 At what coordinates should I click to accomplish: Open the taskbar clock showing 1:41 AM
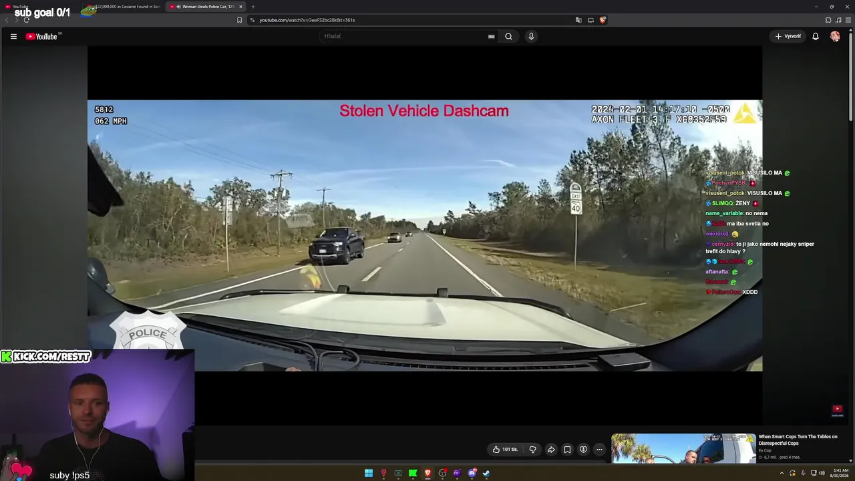tap(840, 473)
